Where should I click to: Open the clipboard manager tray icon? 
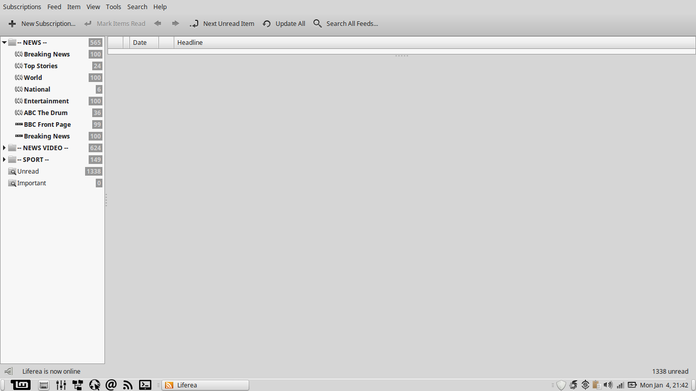click(597, 385)
